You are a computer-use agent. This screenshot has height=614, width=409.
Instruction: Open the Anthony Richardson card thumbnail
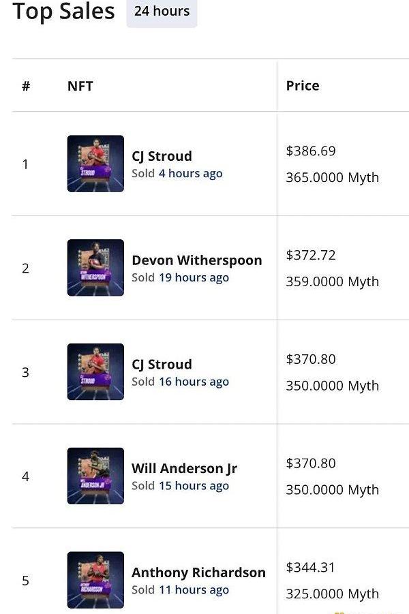(x=95, y=580)
